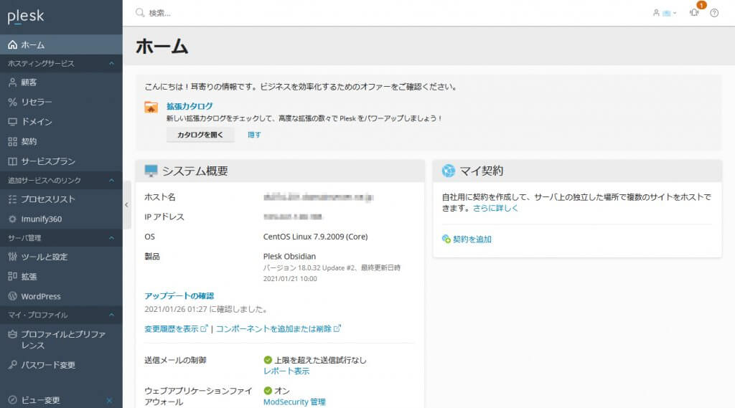Image resolution: width=735 pixels, height=408 pixels.
Task: Click the さらに詳しく link
Action: [495, 209]
